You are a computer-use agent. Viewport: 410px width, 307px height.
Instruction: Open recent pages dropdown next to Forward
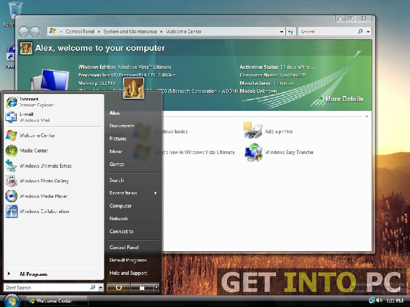coord(43,32)
